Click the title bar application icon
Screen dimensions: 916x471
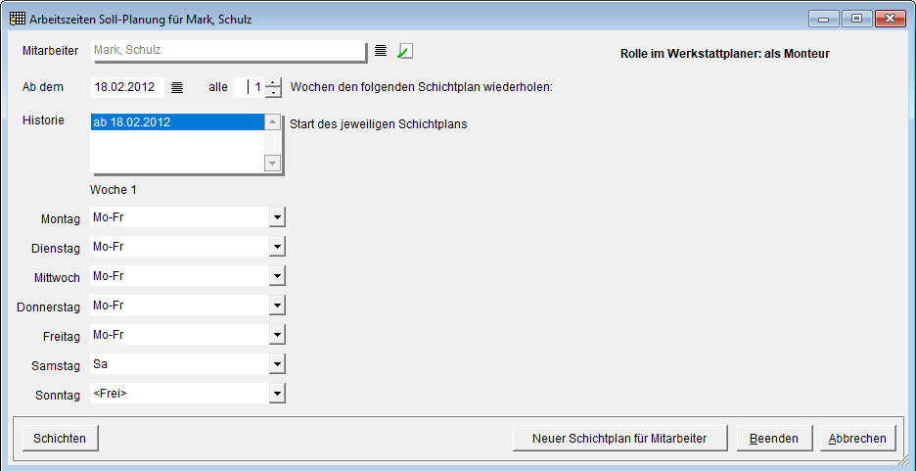(x=18, y=19)
